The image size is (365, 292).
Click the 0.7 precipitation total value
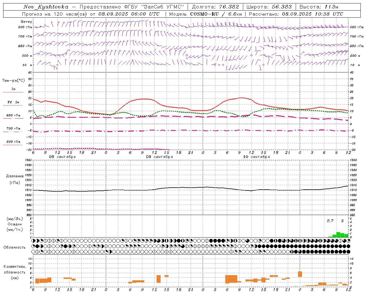pos(330,221)
